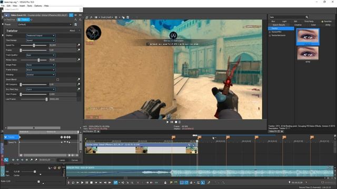Select the last keyframe diamond in Twixtor lane

[x=70, y=137]
